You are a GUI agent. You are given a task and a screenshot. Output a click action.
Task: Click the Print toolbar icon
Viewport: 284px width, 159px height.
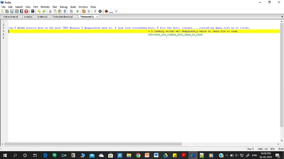(33, 11)
